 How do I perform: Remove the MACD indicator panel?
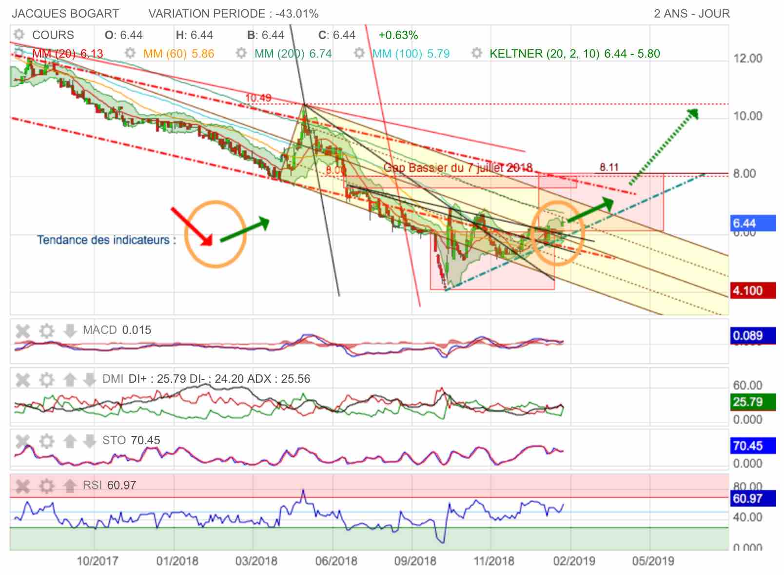pyautogui.click(x=23, y=331)
